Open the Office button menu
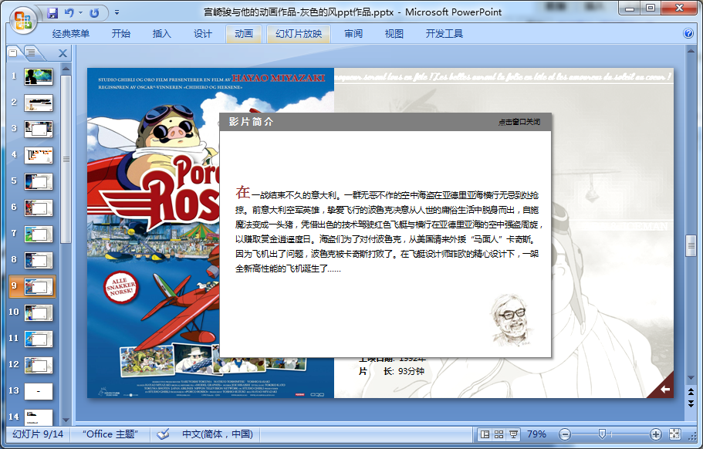This screenshot has width=703, height=449. [x=23, y=20]
